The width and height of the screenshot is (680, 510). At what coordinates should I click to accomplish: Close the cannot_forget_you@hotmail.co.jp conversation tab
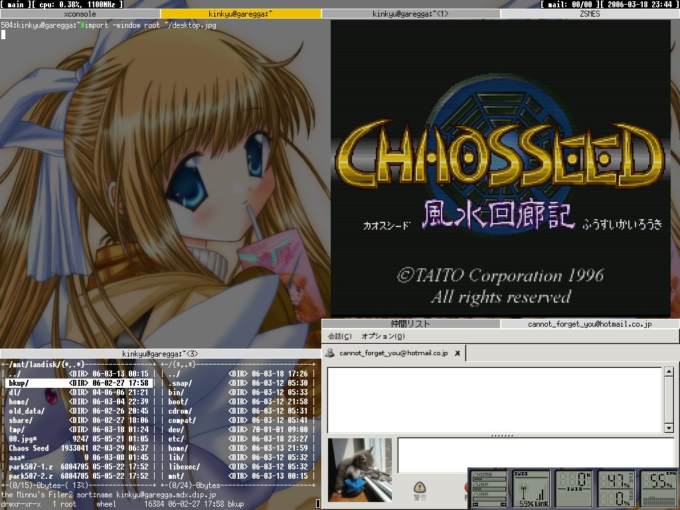click(457, 353)
